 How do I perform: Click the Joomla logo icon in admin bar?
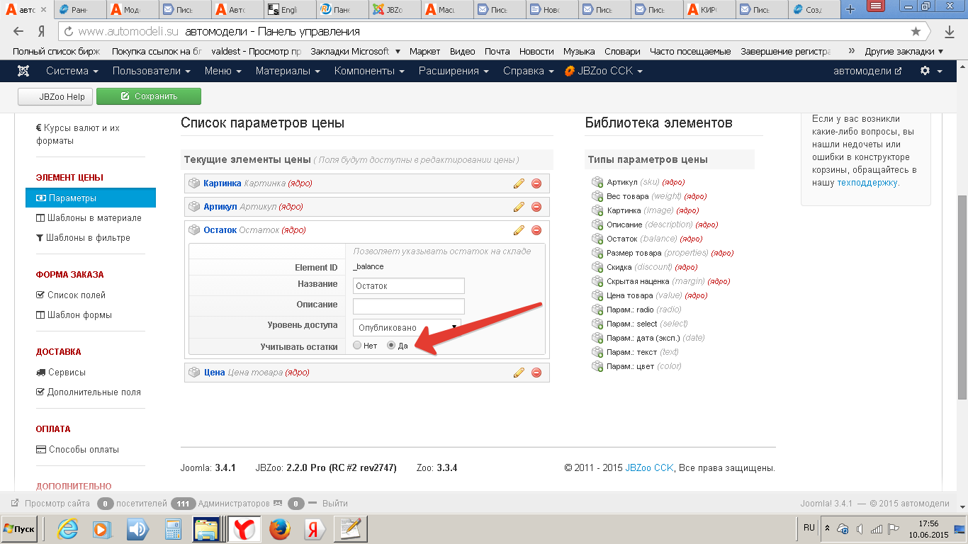click(23, 71)
